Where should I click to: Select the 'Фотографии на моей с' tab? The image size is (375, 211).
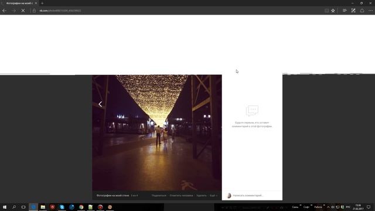19,3
